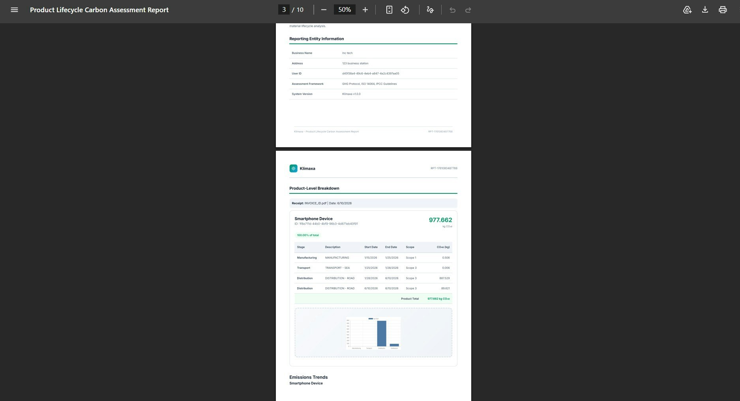Screen dimensions: 740x401
Task: Click the '100.00% of total' badge
Action: tap(308, 235)
